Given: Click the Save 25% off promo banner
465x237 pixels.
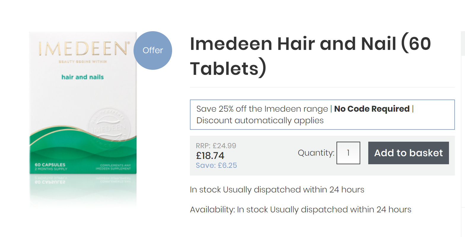Looking at the screenshot, I should click(322, 115).
